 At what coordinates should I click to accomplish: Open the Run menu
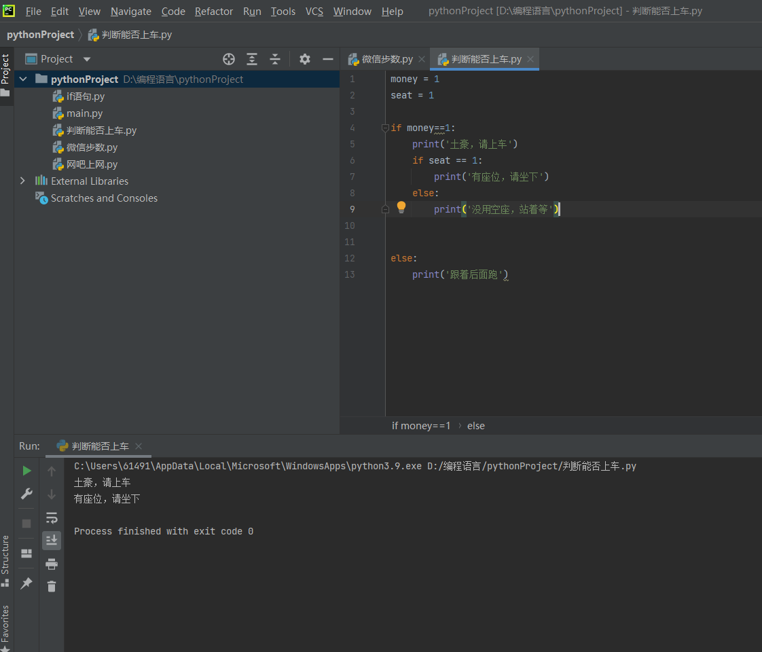click(252, 11)
